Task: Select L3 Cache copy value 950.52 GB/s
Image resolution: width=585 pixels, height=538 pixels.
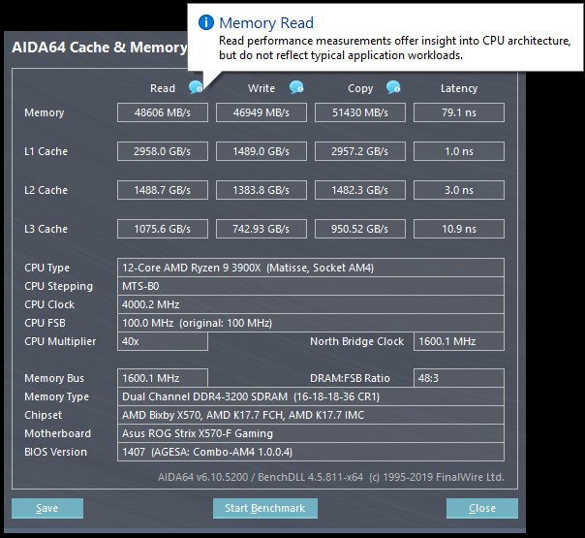Action: 360,229
